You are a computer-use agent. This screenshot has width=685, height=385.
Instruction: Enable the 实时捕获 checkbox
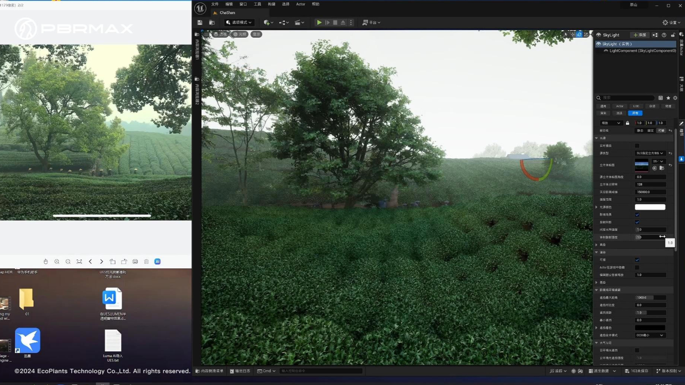[637, 145]
